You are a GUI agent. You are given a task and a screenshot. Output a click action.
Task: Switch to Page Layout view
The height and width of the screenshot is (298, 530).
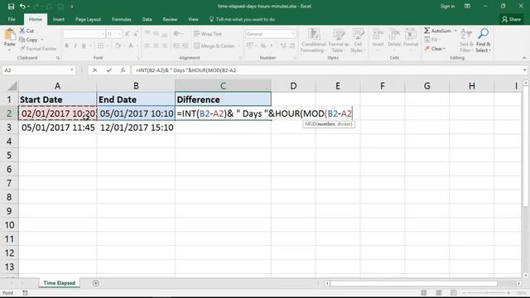[439, 292]
